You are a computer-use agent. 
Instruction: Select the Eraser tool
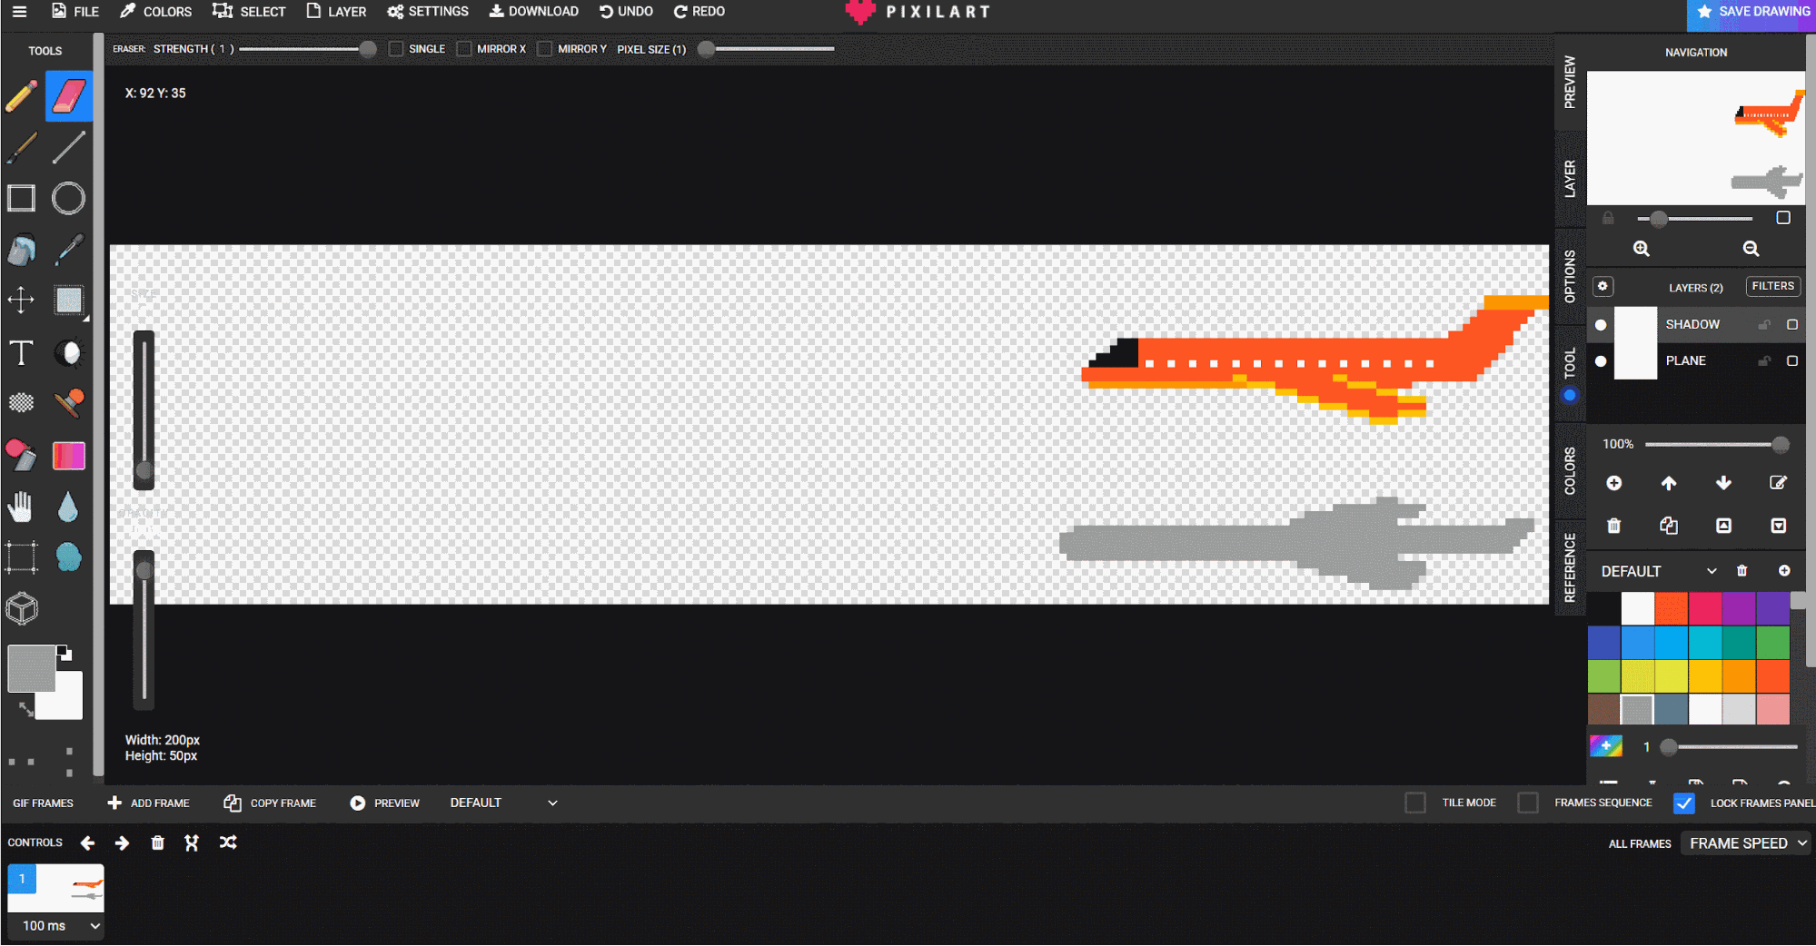point(69,95)
